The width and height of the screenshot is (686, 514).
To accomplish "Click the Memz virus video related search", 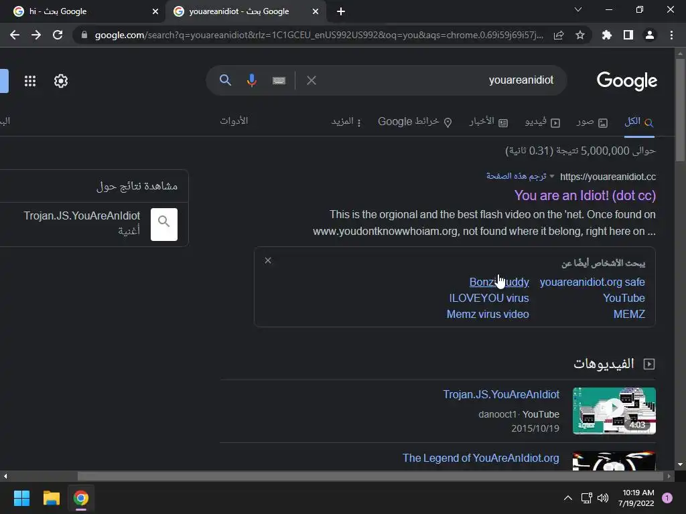I will coord(488,315).
